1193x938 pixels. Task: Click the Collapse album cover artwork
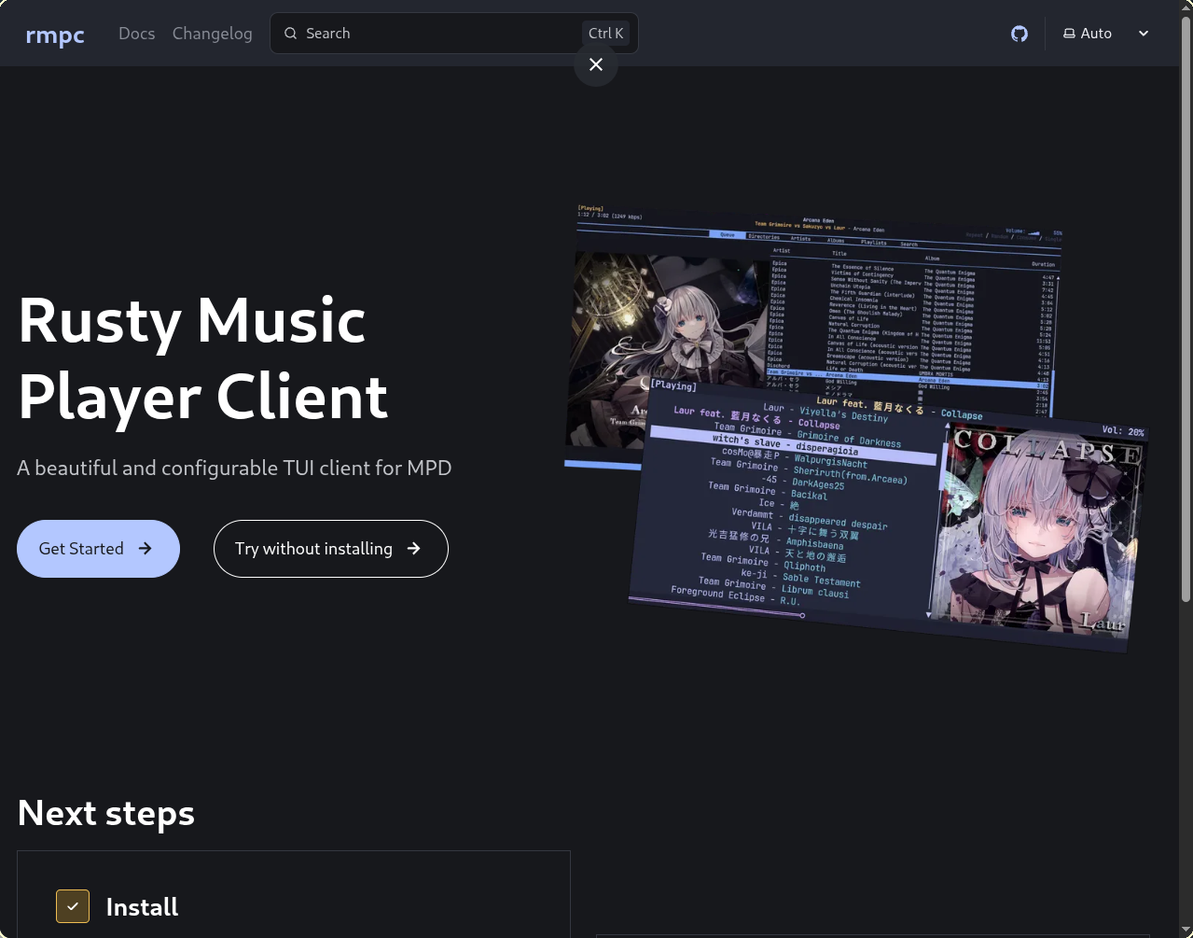[x=1038, y=532]
